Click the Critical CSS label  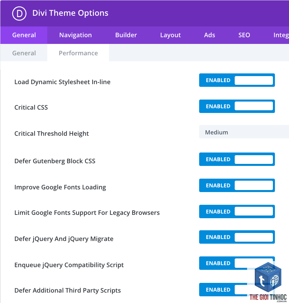31,108
